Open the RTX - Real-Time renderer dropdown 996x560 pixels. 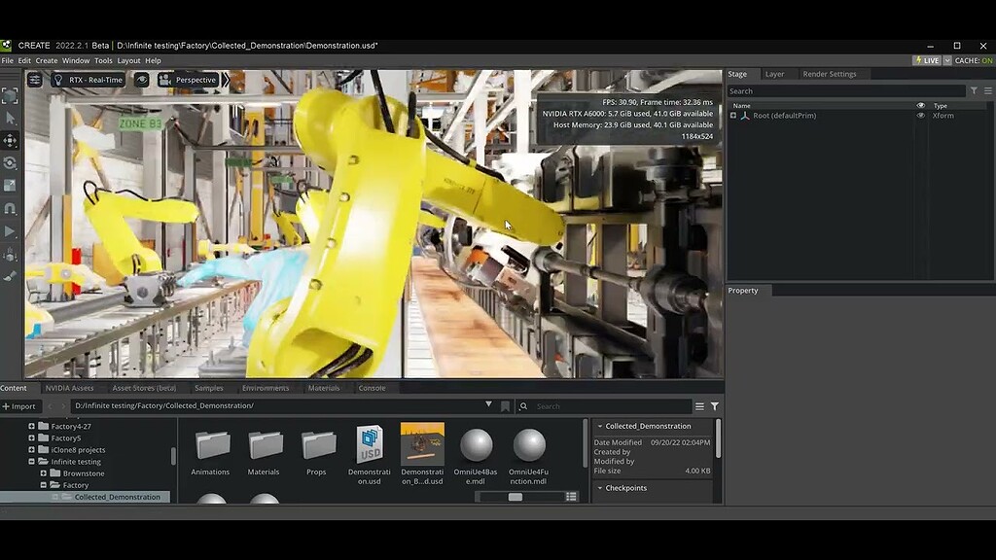pyautogui.click(x=89, y=80)
